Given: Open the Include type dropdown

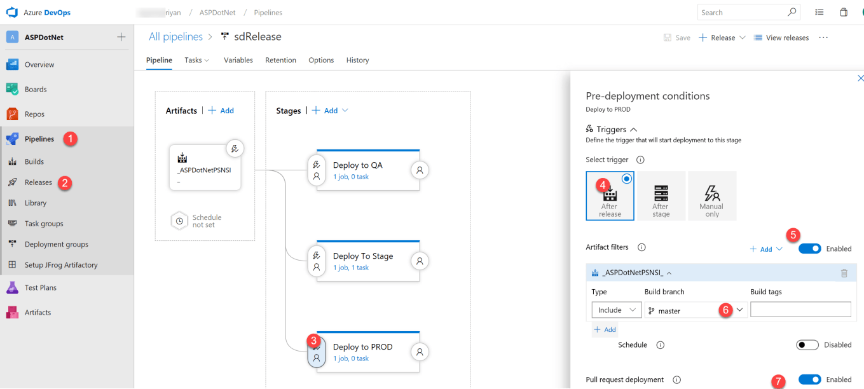Looking at the screenshot, I should 616,310.
